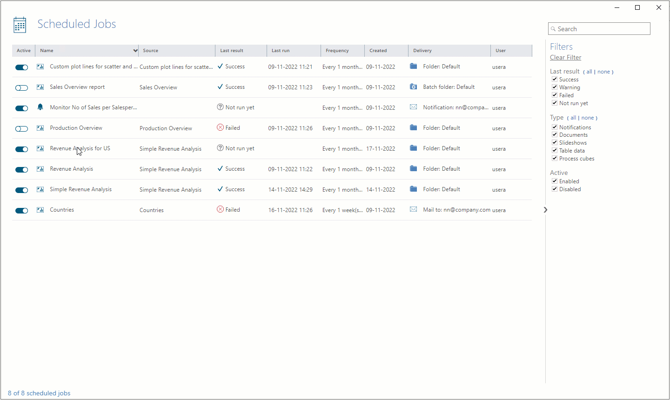Click Not run yet icon for Revenue Analysis for US
Screen dimensions: 670x400
220,148
